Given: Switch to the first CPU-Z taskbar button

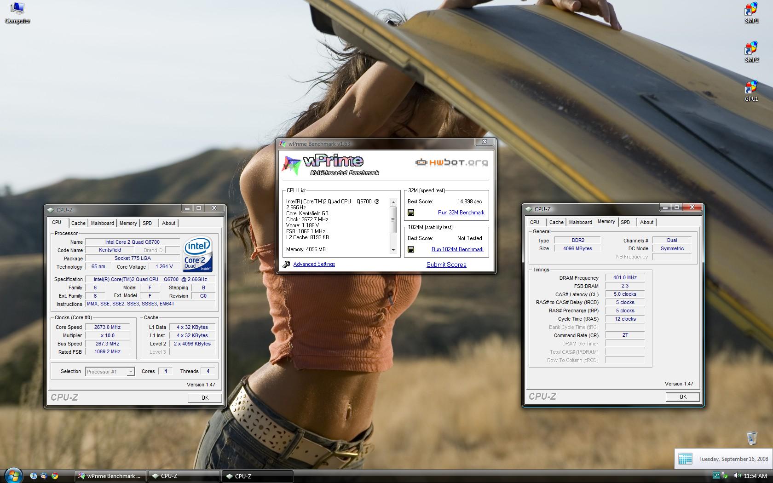Looking at the screenshot, I should point(184,476).
